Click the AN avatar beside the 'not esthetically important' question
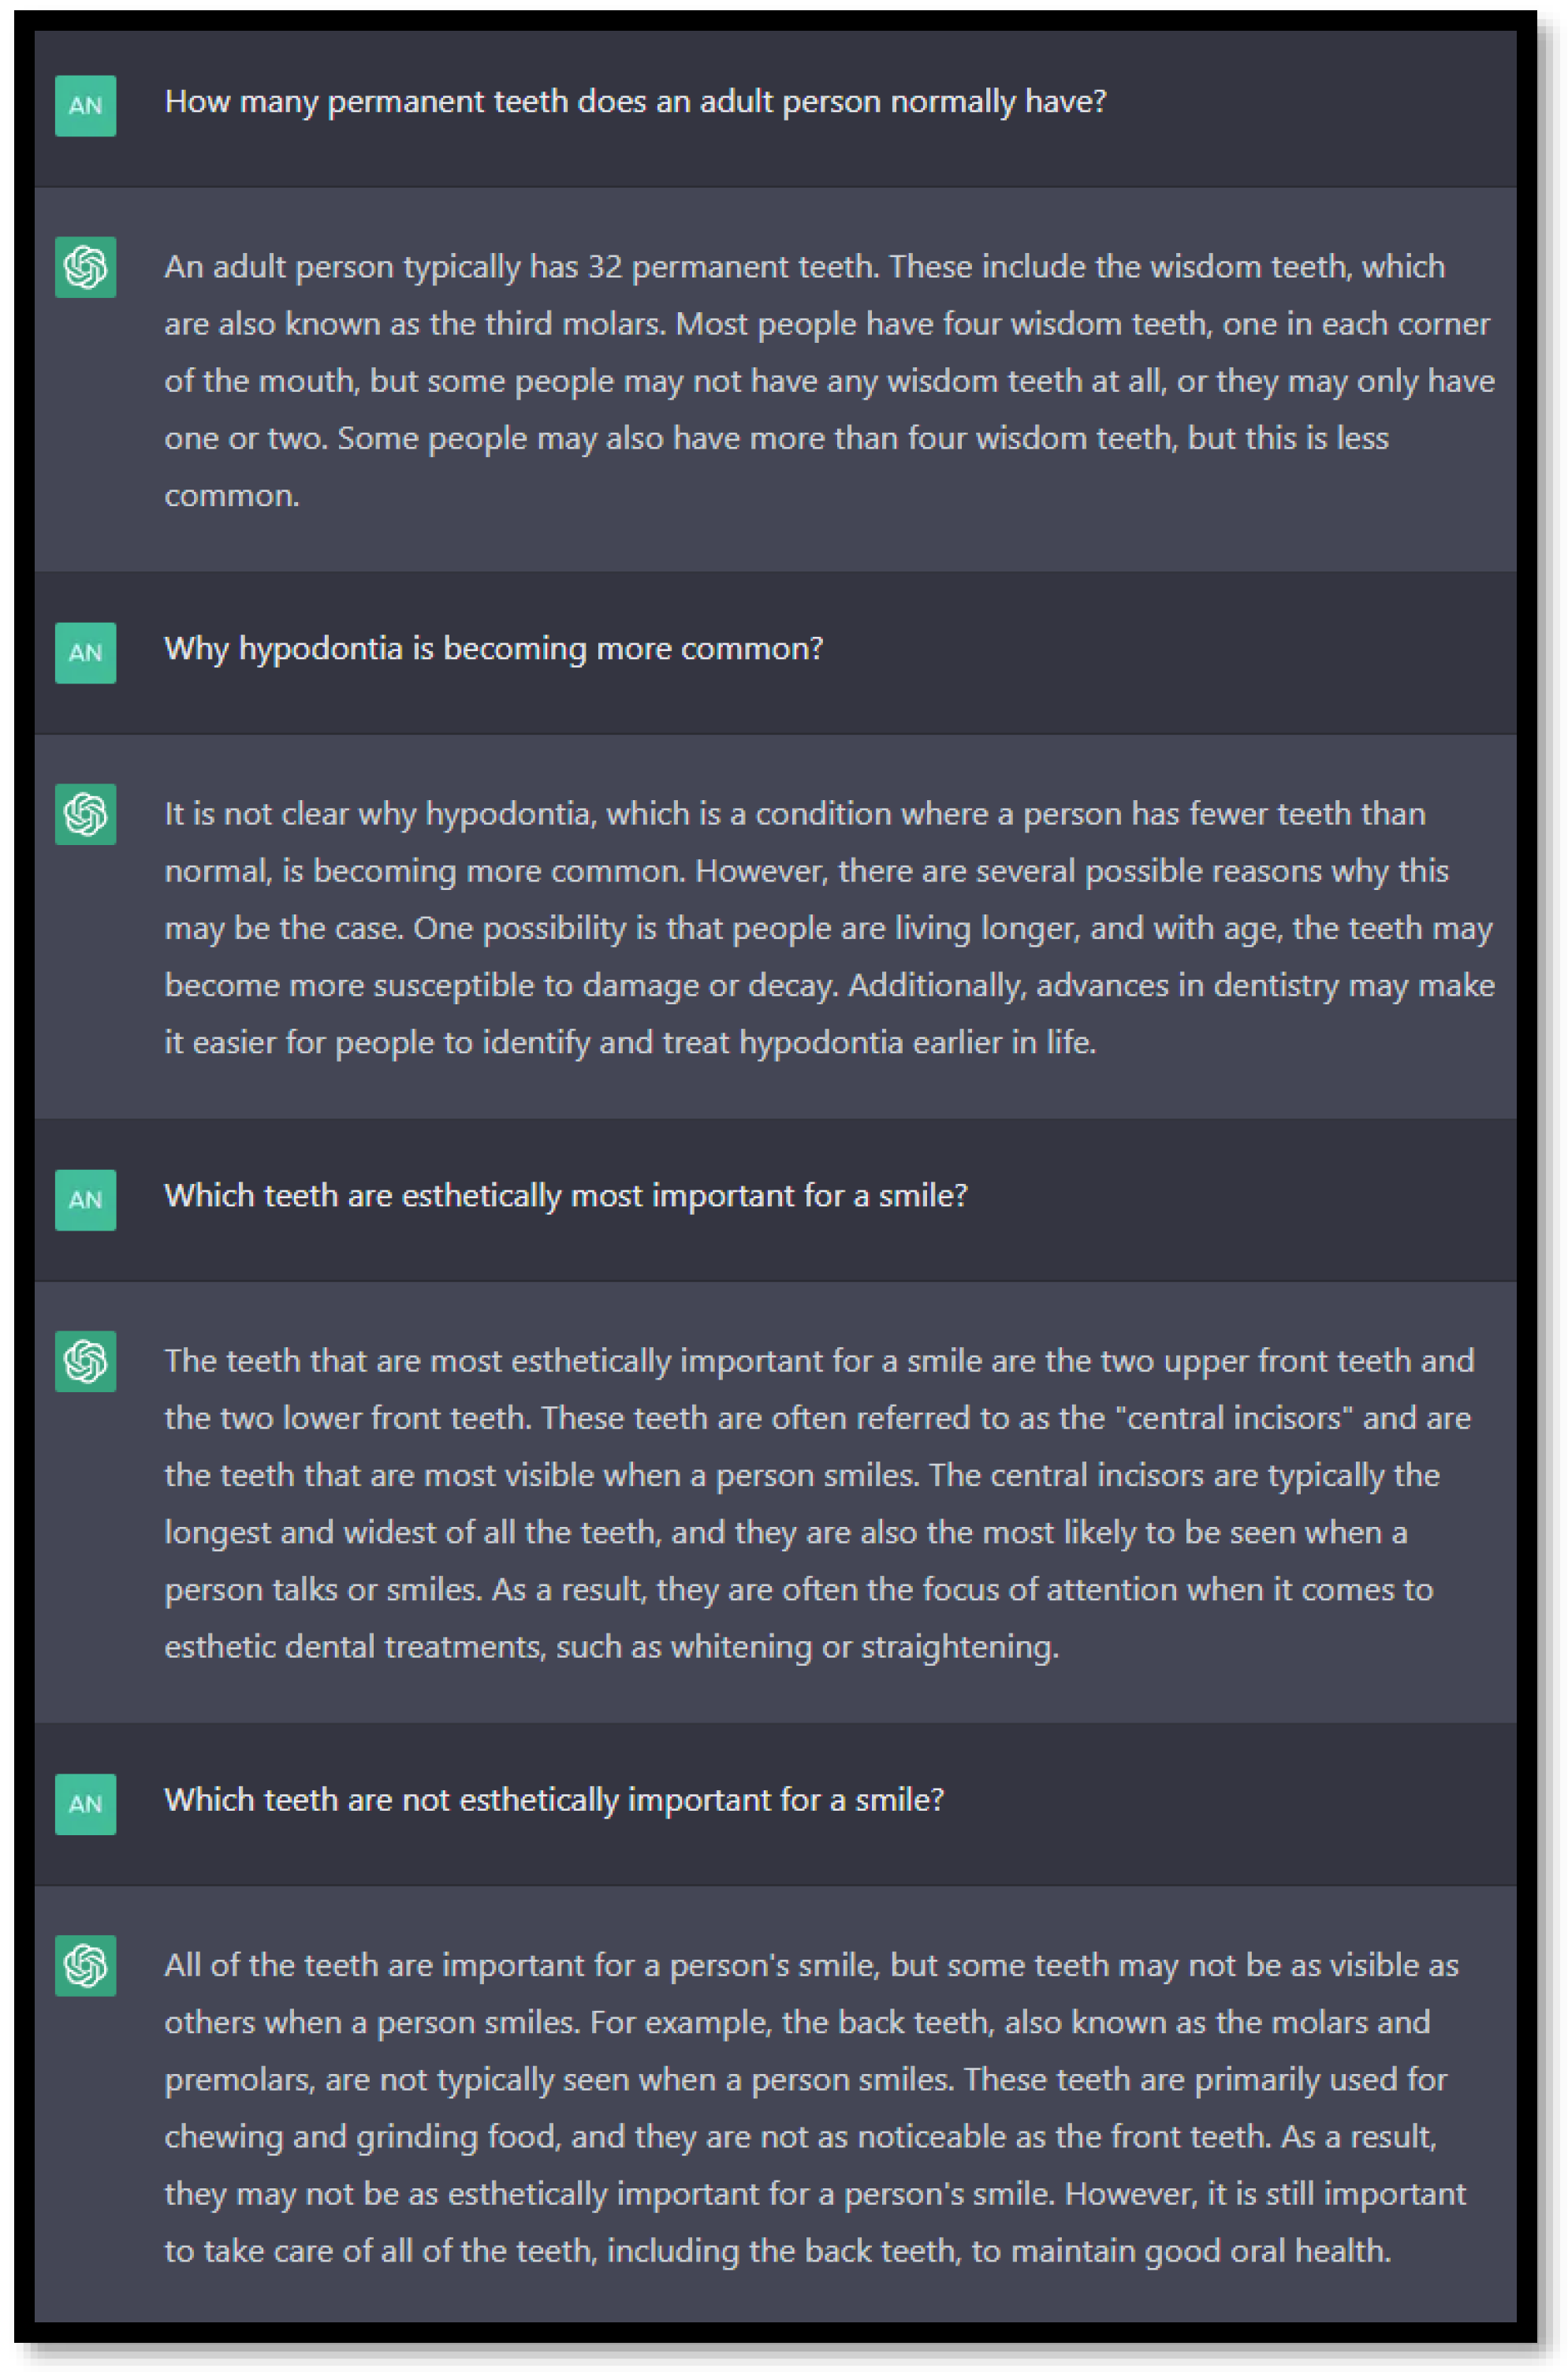The width and height of the screenshot is (1568, 2372). [85, 1804]
